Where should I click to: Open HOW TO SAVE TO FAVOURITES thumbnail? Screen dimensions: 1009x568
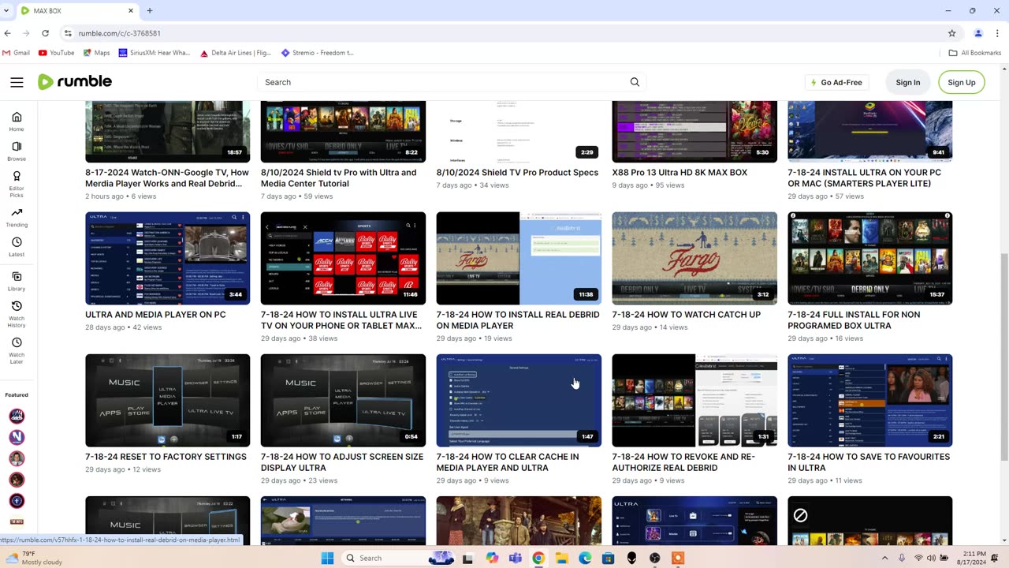tap(870, 400)
